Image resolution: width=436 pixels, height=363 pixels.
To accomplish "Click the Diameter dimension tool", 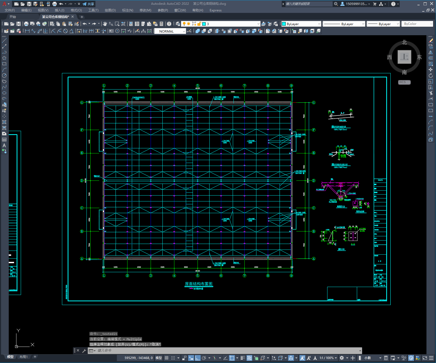I will point(65,31).
